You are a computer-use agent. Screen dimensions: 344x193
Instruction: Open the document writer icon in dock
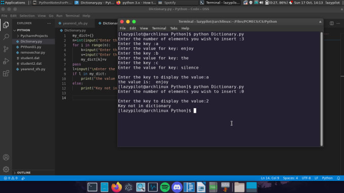point(201,187)
